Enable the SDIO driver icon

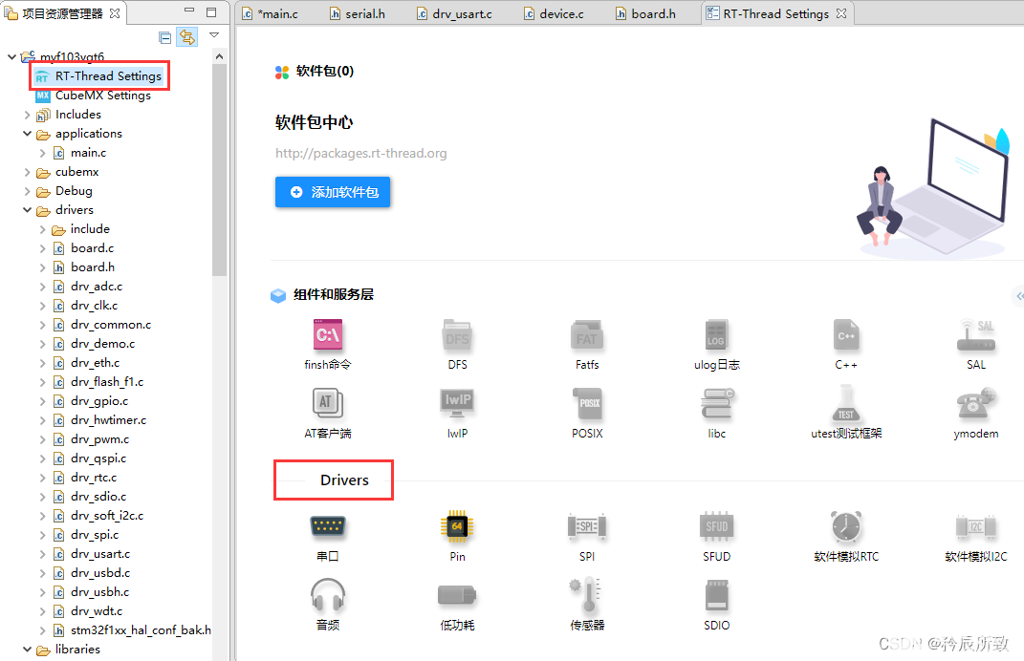coord(716,595)
